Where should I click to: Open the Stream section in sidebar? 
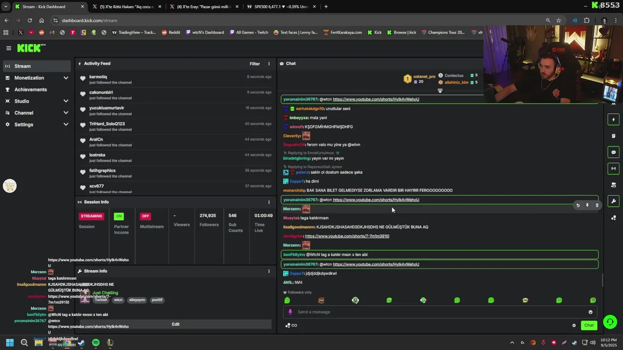pyautogui.click(x=37, y=66)
